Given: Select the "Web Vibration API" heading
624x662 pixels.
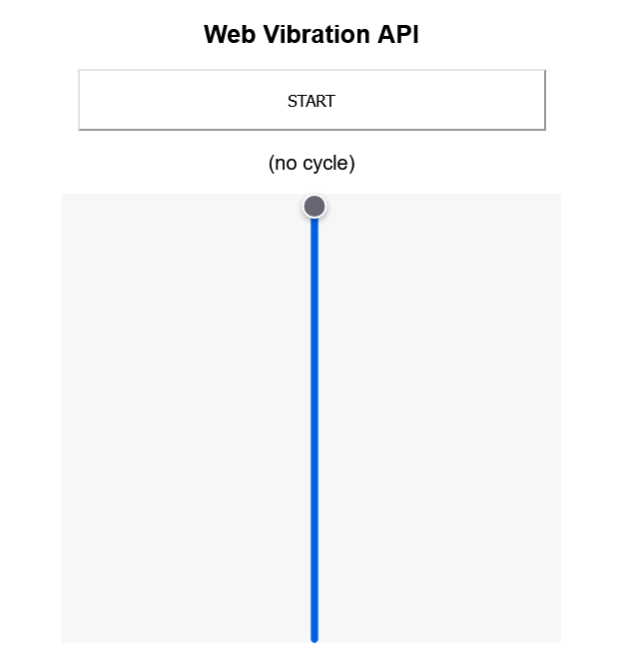Looking at the screenshot, I should pos(312,34).
